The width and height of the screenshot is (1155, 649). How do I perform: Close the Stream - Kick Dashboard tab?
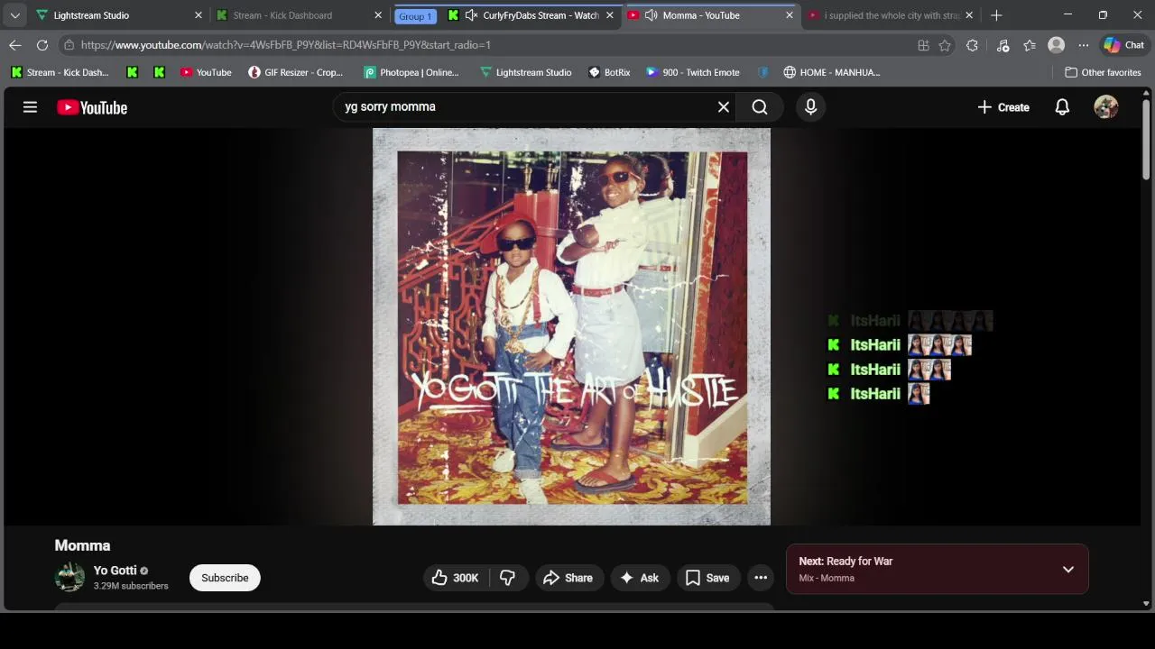pyautogui.click(x=378, y=15)
